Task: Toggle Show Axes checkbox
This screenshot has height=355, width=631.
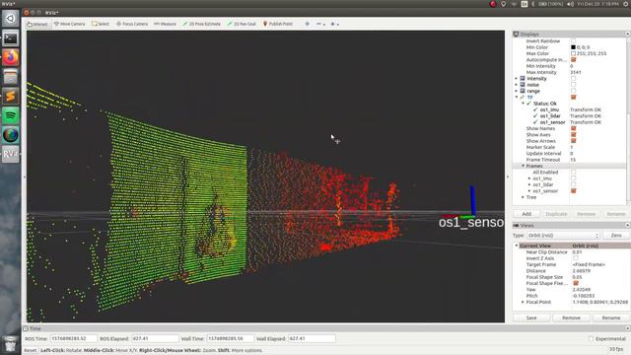Action: coord(573,135)
